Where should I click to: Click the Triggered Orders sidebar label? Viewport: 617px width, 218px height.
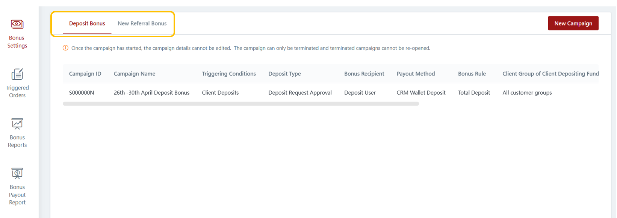point(17,91)
